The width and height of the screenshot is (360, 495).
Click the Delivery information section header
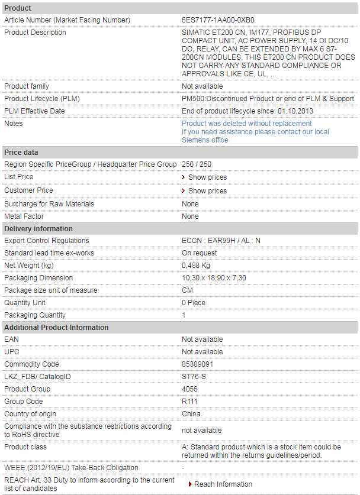pos(180,229)
